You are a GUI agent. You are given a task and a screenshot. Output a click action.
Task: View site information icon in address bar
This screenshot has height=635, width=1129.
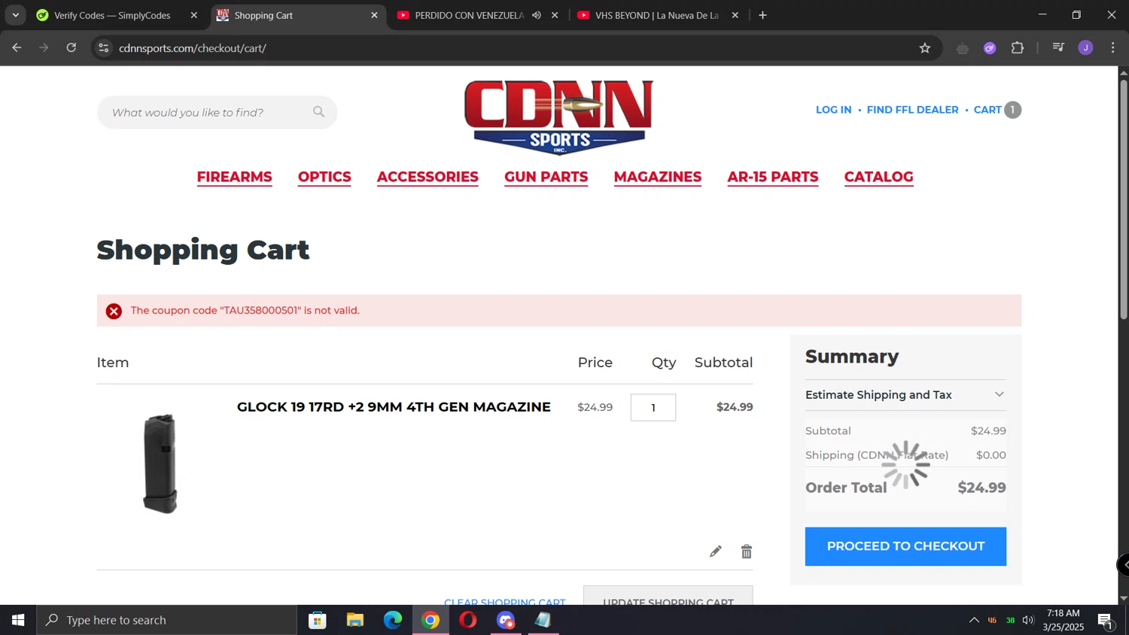pyautogui.click(x=104, y=48)
